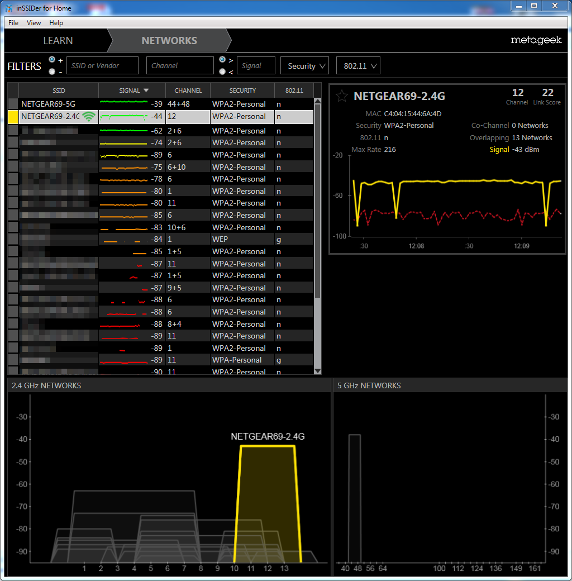Sort the list by SECURITY column header
Screen dimensions: 572x581
[242, 91]
